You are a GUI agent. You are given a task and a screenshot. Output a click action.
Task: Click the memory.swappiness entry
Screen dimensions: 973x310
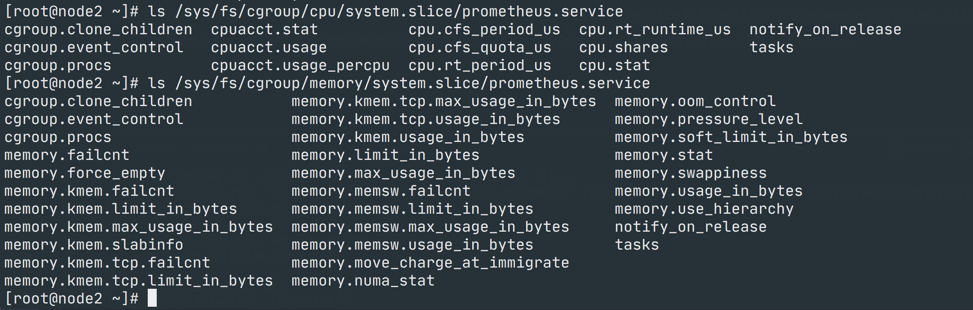[691, 173]
